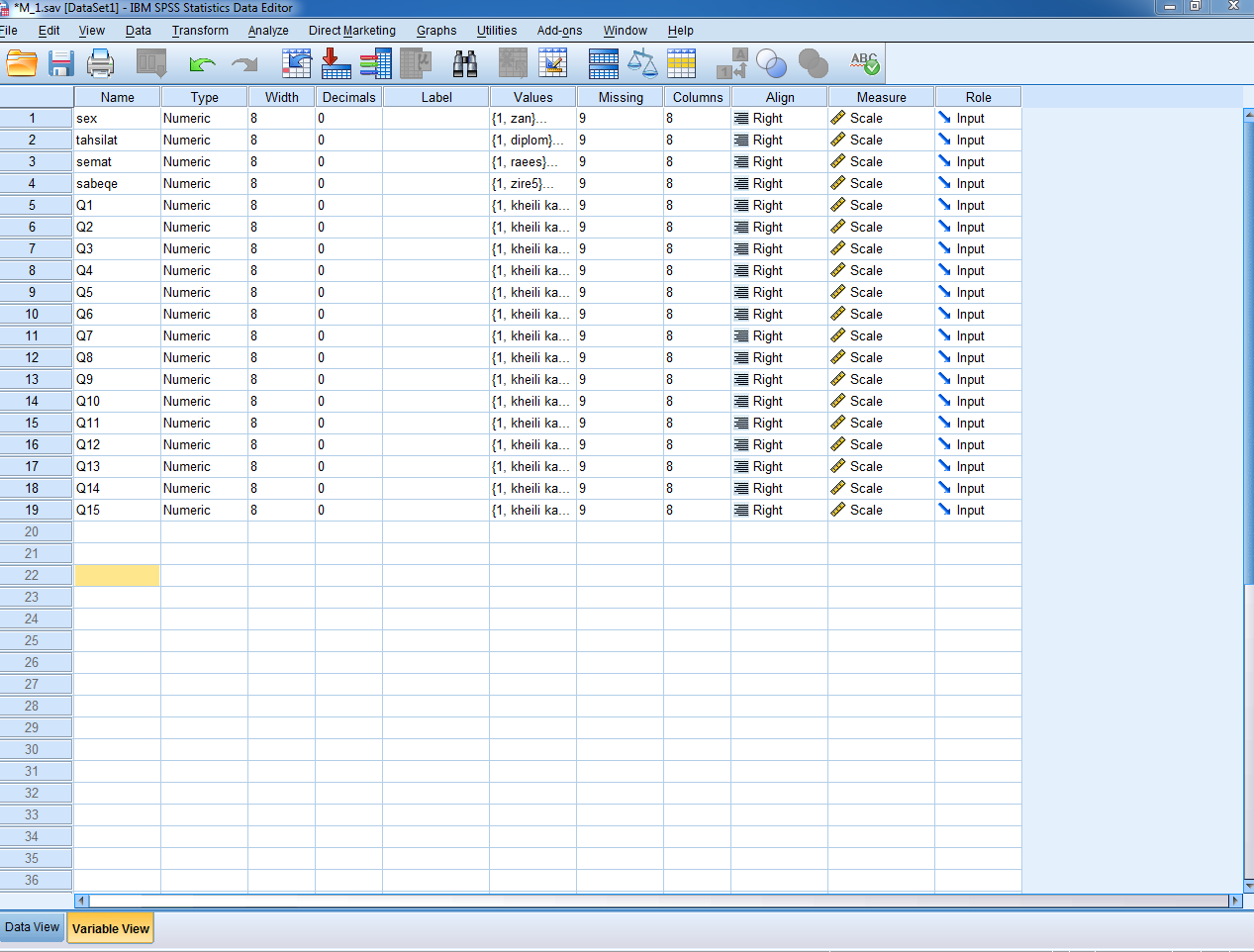Click the gray Redo arrow
This screenshot has width=1254, height=952.
pos(243,65)
